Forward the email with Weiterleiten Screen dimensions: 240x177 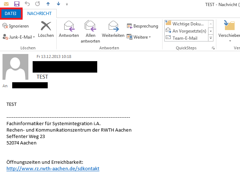[x=113, y=29]
